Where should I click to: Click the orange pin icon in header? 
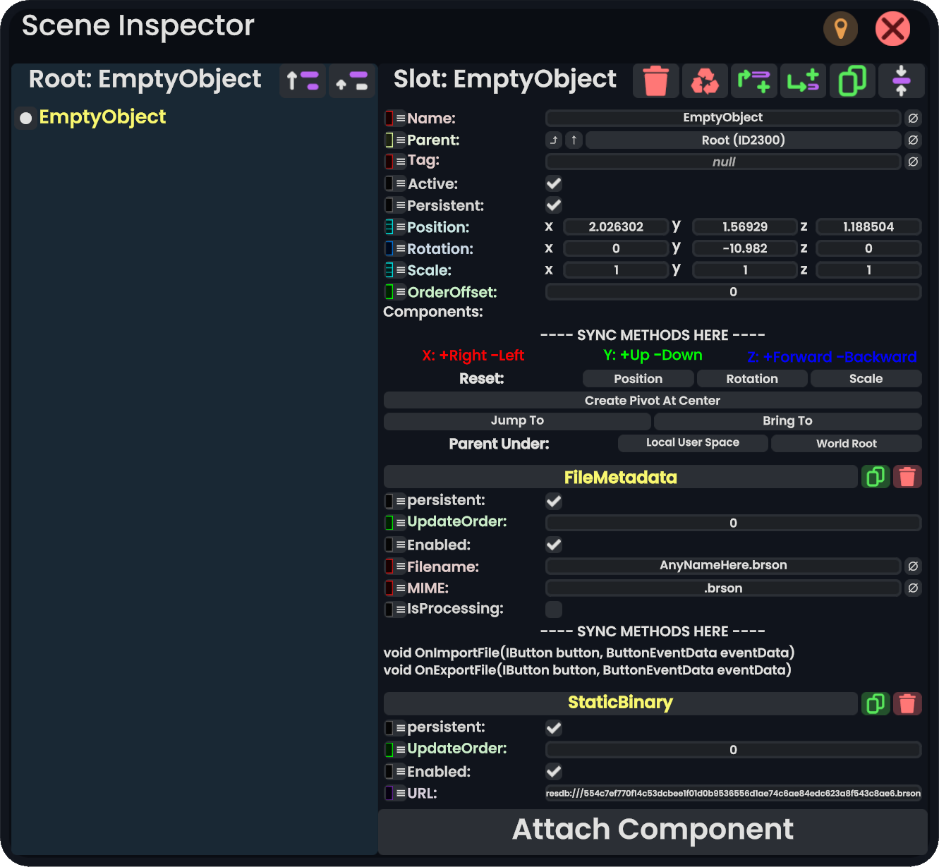coord(840,29)
